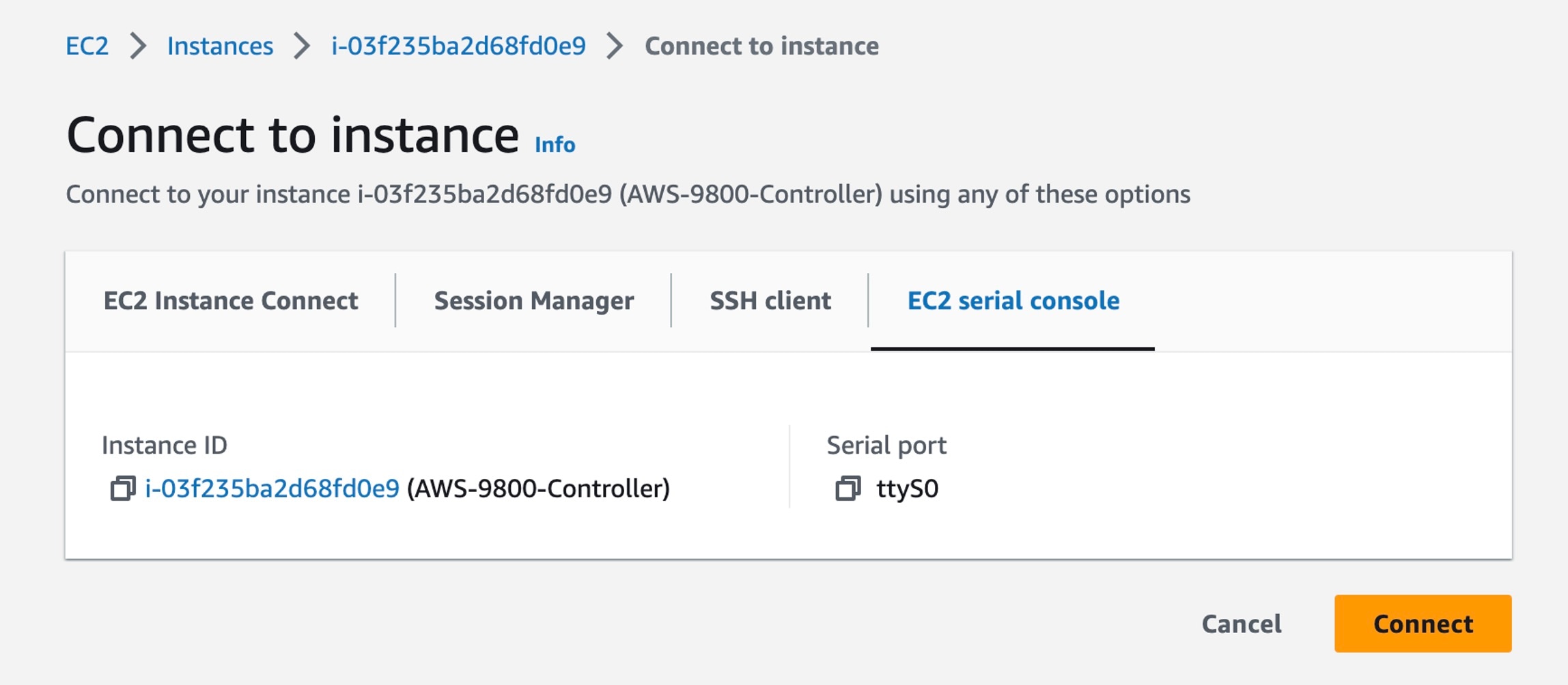This screenshot has height=685, width=1568.
Task: Click the chevron before Connect to instance breadcrumb
Action: coord(615,46)
